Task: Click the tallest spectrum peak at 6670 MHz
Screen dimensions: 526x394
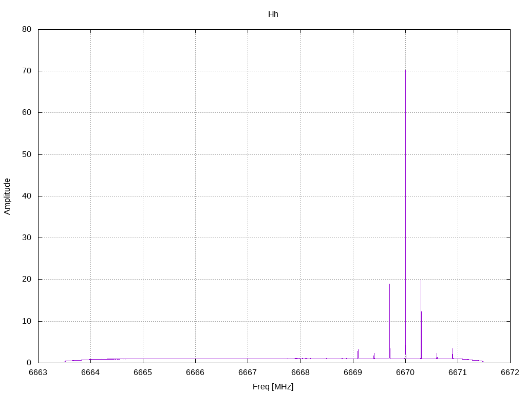Action: [x=405, y=214]
